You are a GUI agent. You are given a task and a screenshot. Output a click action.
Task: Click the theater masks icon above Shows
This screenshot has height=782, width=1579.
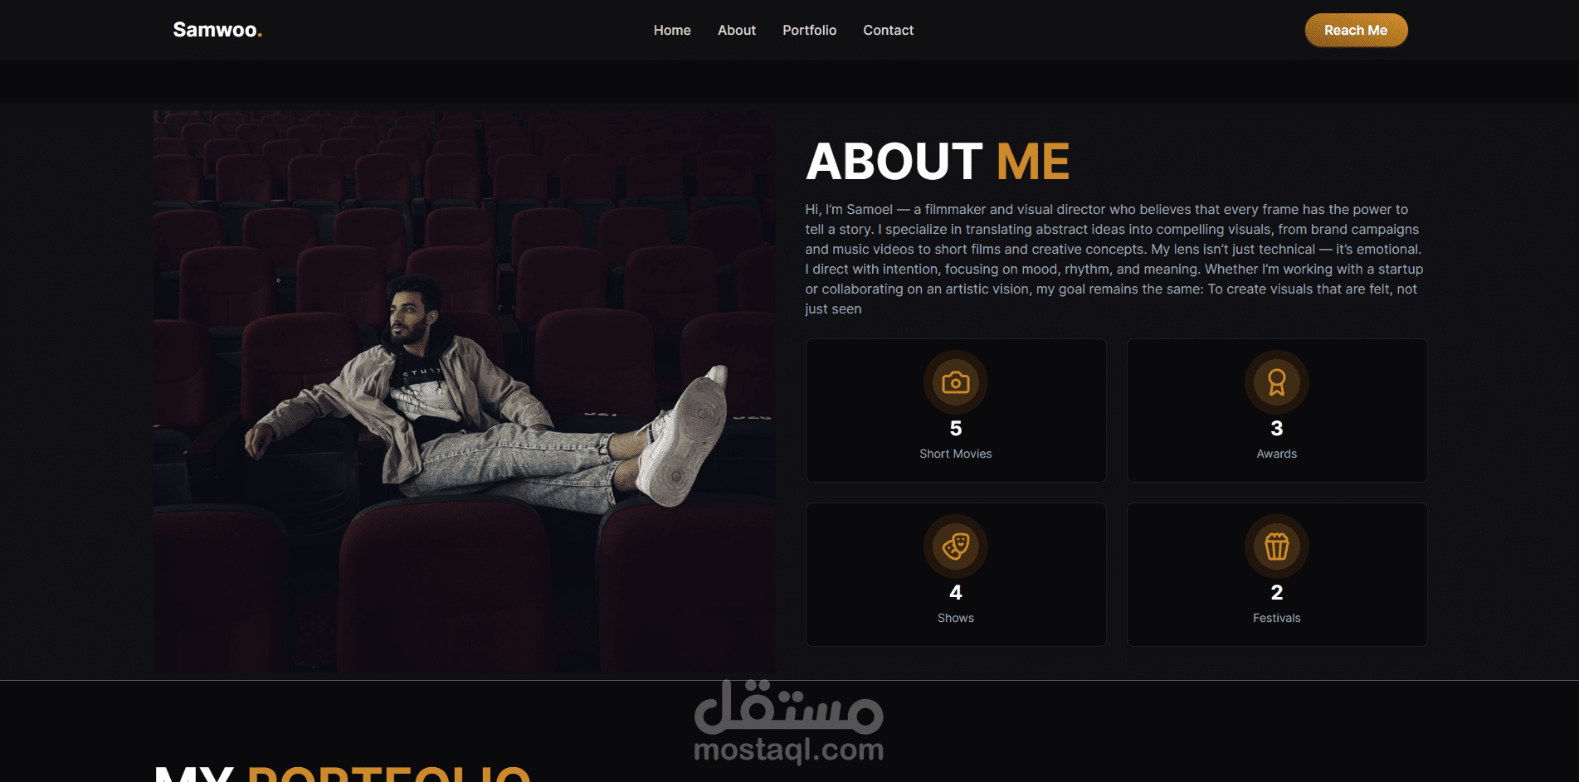coord(955,546)
